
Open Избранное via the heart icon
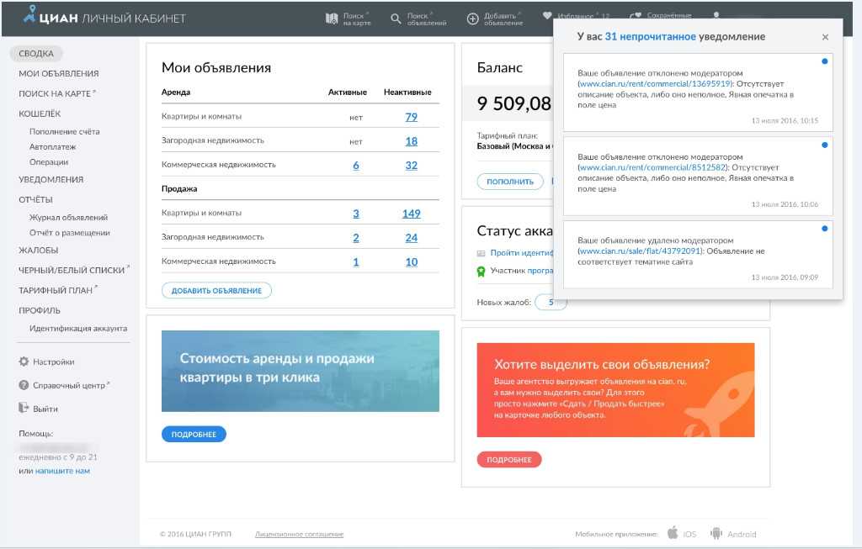click(x=547, y=15)
